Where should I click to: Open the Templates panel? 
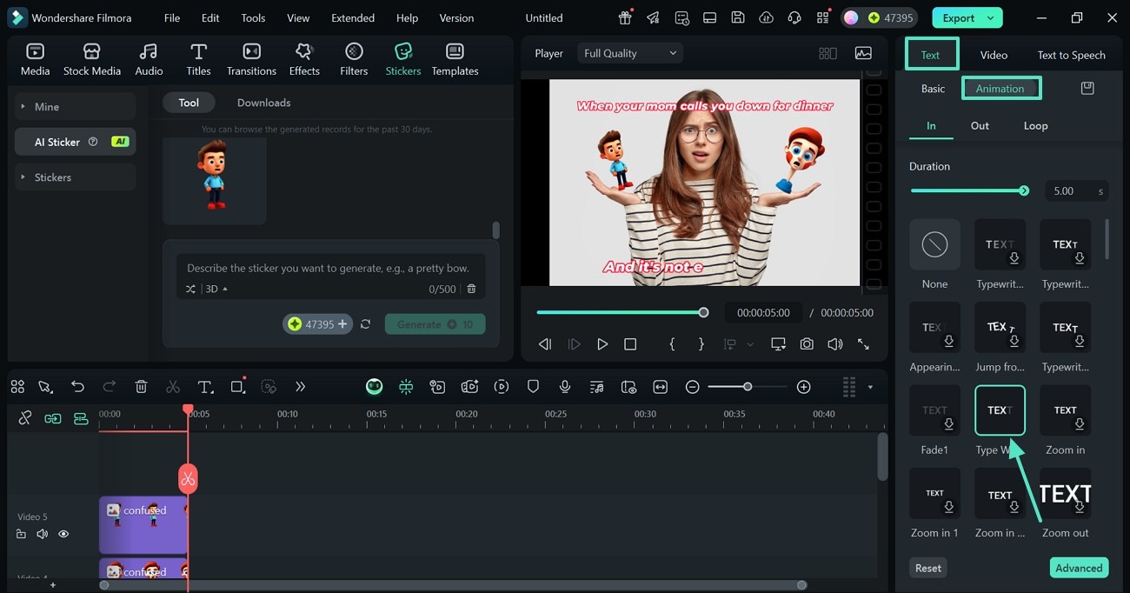coord(455,60)
